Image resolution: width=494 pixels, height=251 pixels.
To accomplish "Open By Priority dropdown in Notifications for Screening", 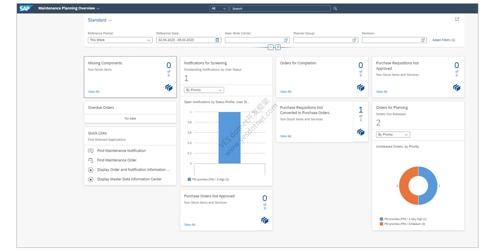I will click(x=204, y=90).
